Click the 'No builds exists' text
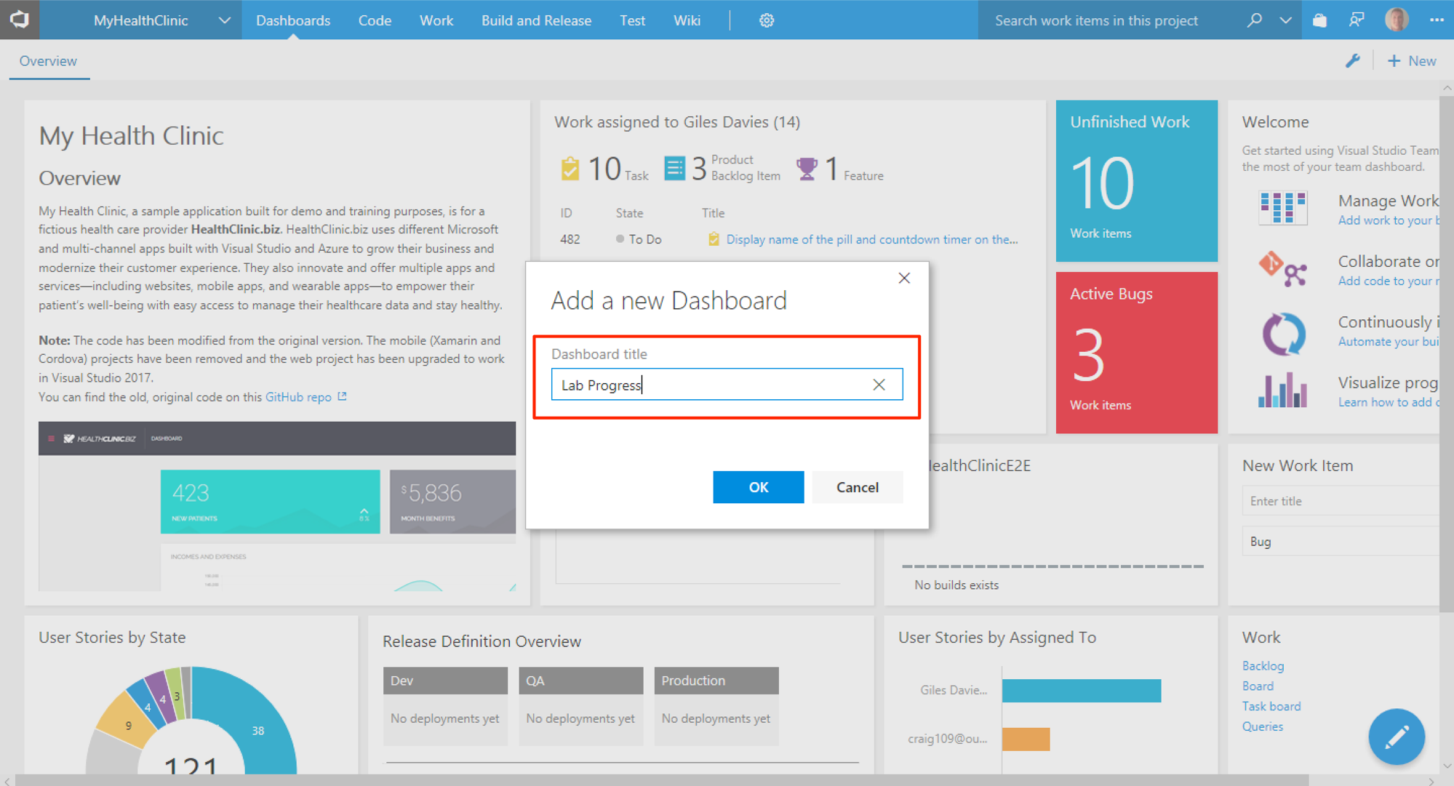 (956, 585)
